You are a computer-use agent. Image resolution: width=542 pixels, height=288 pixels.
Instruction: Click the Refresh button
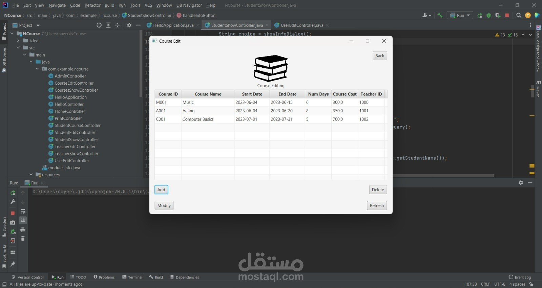(x=377, y=205)
